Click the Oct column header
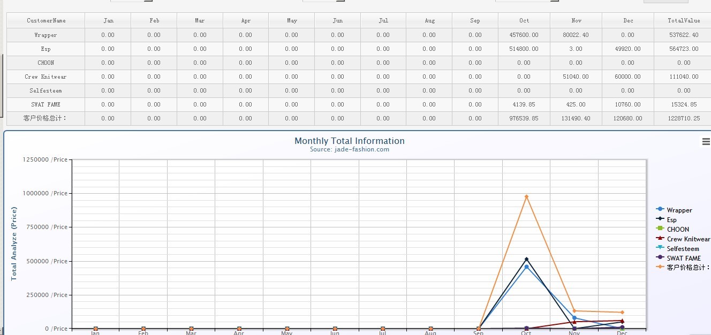Image resolution: width=711 pixels, height=335 pixels. (524, 21)
